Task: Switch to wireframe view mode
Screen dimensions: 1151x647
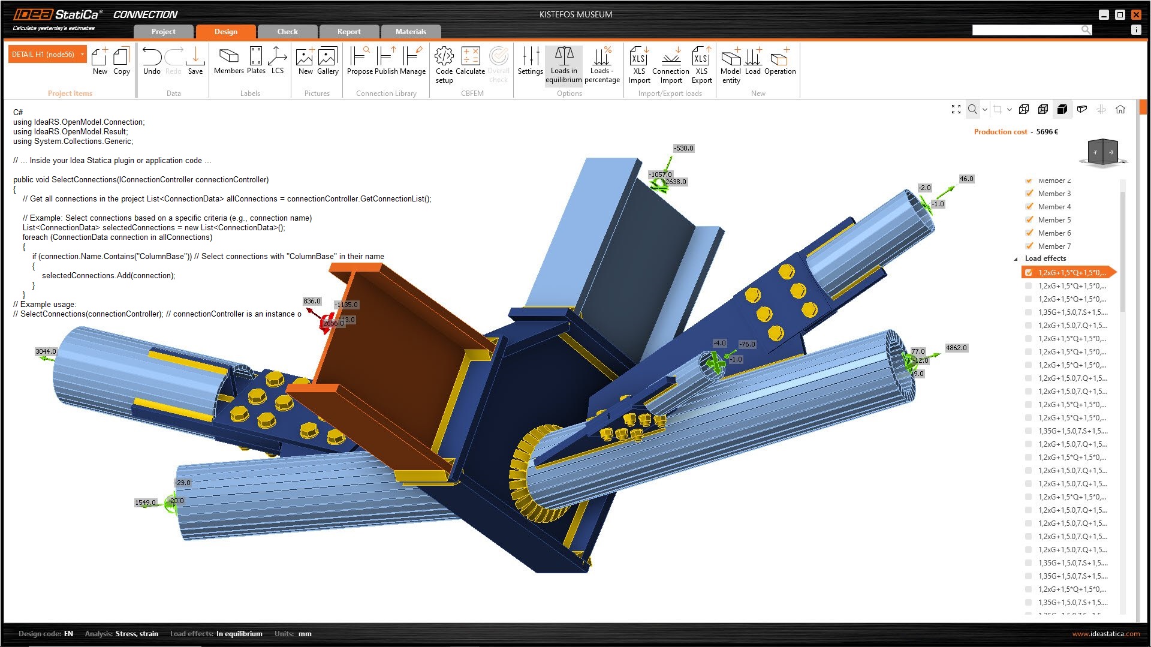Action: point(1024,109)
